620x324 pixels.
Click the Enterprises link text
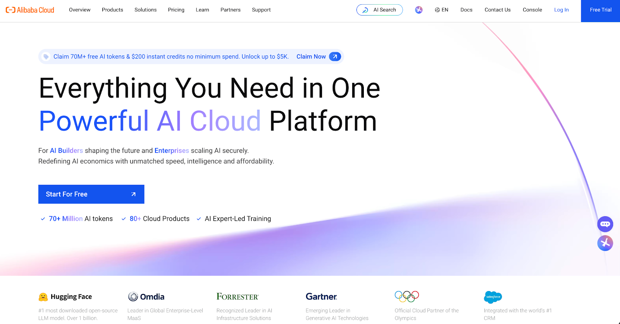pos(172,151)
